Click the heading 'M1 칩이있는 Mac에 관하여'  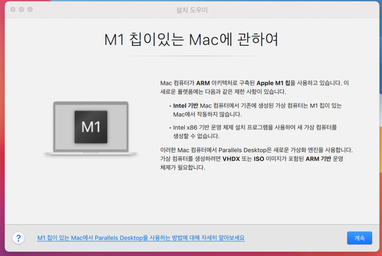coord(191,39)
